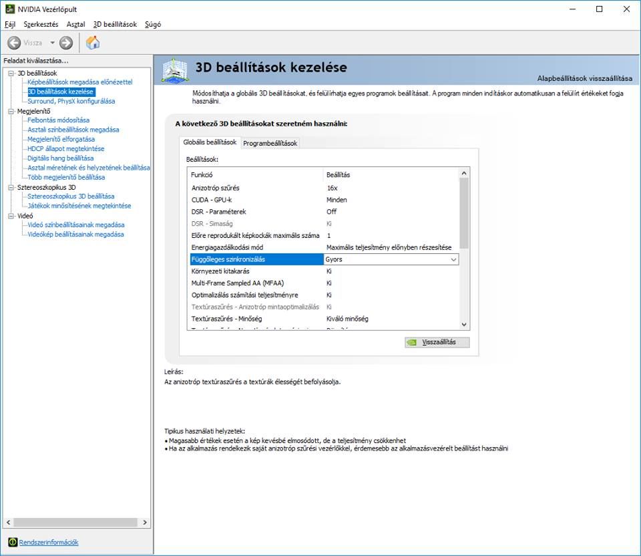641x556 pixels.
Task: Maximize the NVIDIA Vezérlőpult window
Action: coord(600,9)
